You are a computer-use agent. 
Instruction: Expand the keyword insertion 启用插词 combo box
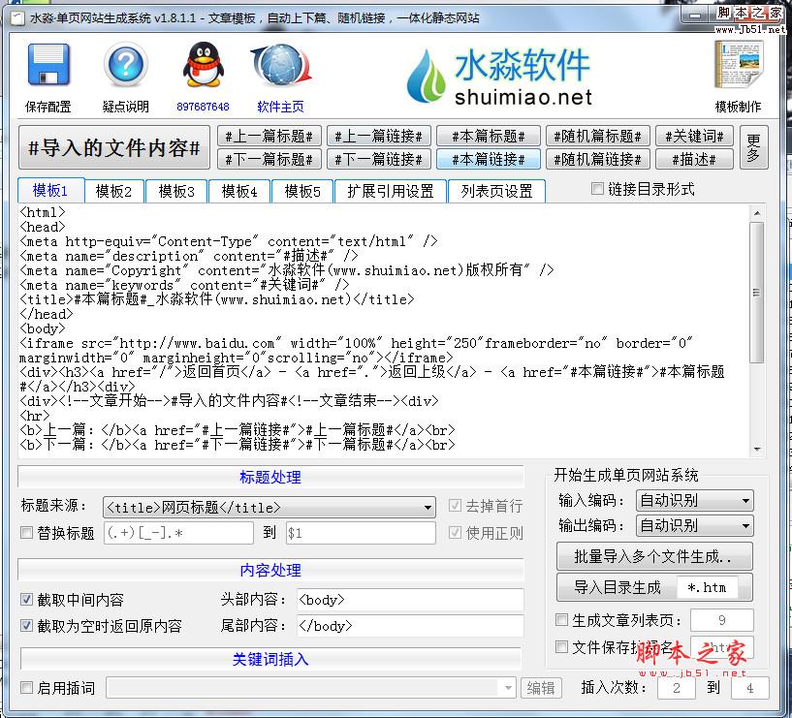pyautogui.click(x=310, y=688)
